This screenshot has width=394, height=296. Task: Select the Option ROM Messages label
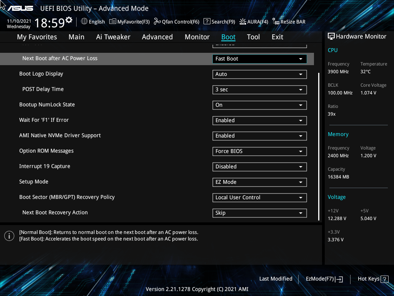47,151
